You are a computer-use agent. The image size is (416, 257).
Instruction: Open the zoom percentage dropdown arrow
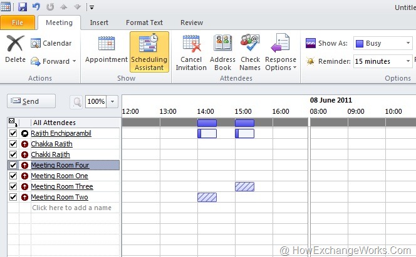pyautogui.click(x=113, y=101)
